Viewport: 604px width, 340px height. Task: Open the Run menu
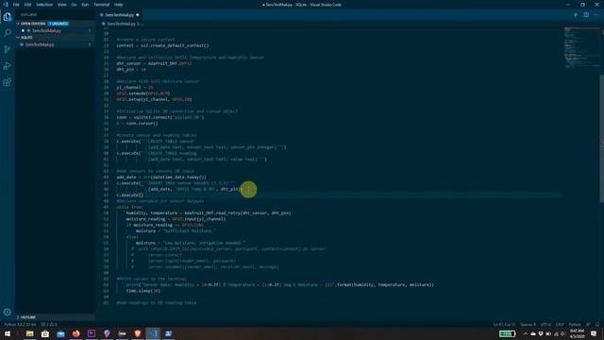tap(85, 5)
